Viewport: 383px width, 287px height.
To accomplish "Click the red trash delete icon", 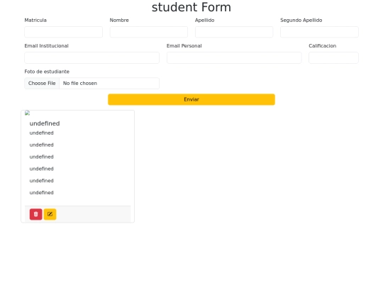I will coord(35,214).
